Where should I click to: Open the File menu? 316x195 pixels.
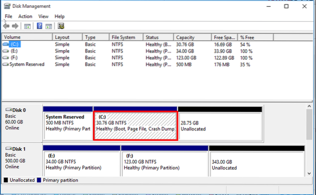[8, 16]
